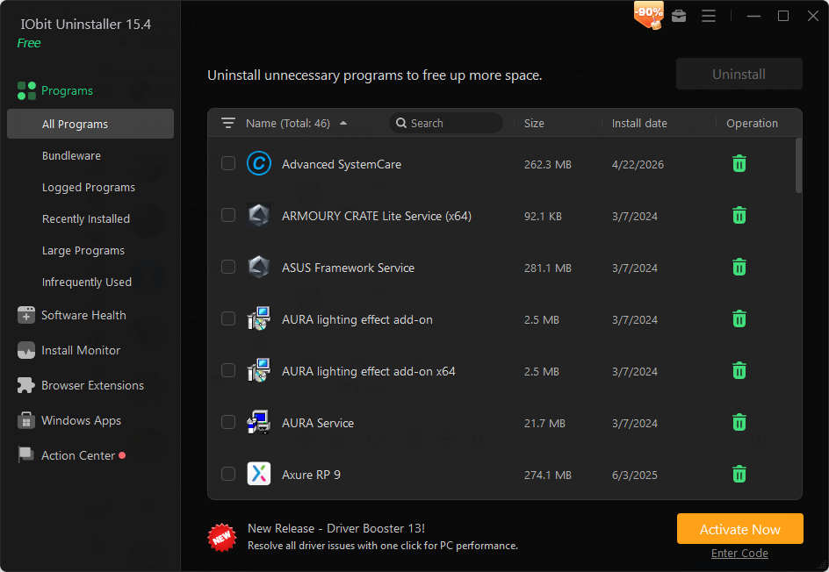Click the Browser Extensions puzzle icon

click(26, 385)
